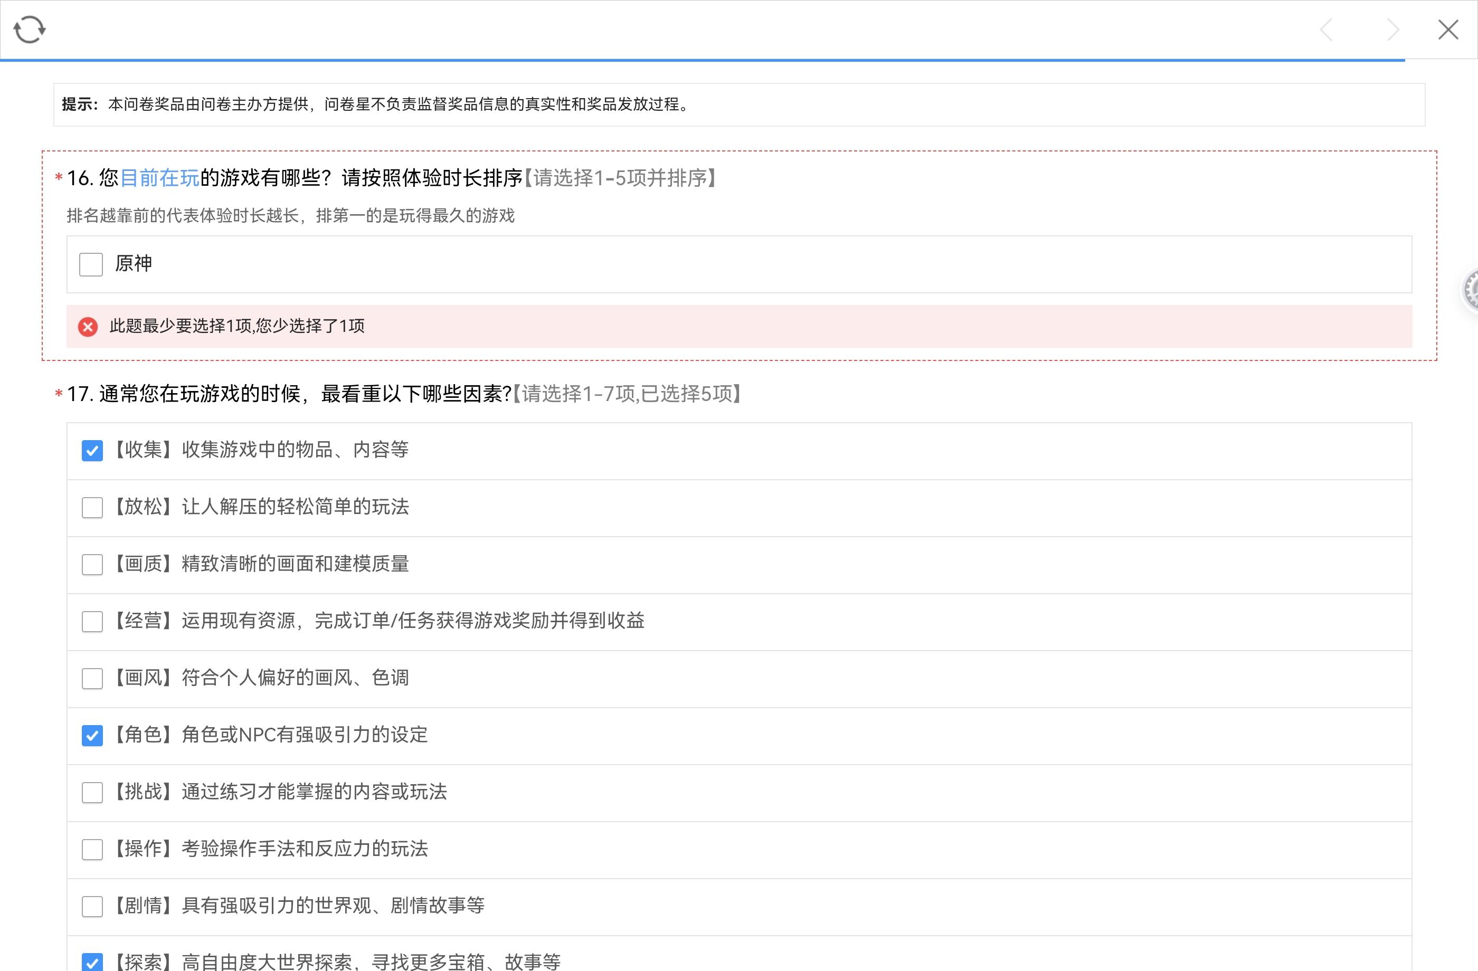Check the 【画质】 graphics quality option
The width and height of the screenshot is (1478, 971).
coord(92,565)
